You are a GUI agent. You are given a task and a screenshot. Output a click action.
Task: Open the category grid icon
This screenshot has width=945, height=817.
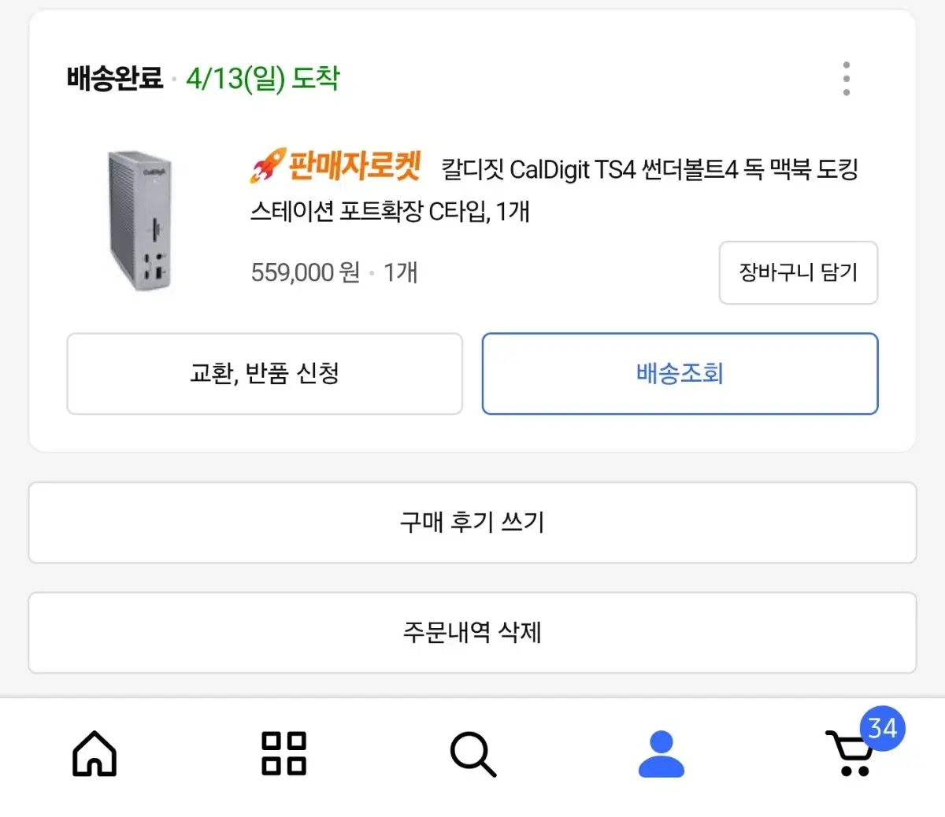(283, 753)
